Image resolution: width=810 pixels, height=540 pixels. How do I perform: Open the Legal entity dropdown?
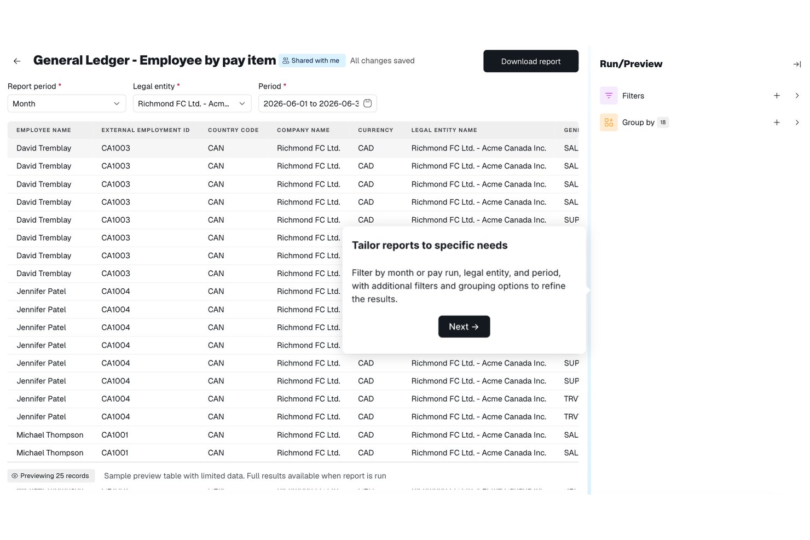click(x=192, y=103)
